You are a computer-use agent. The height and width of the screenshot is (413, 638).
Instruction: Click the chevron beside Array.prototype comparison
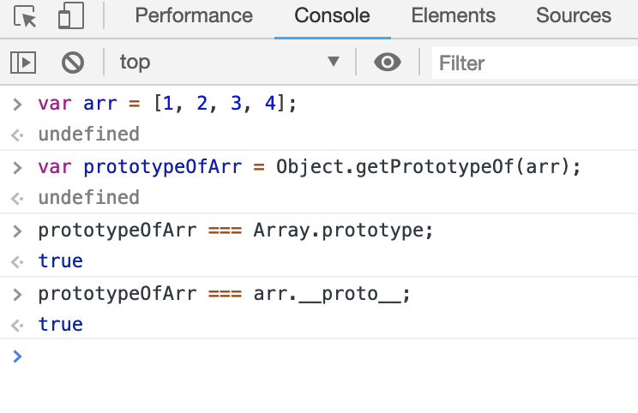tap(17, 230)
